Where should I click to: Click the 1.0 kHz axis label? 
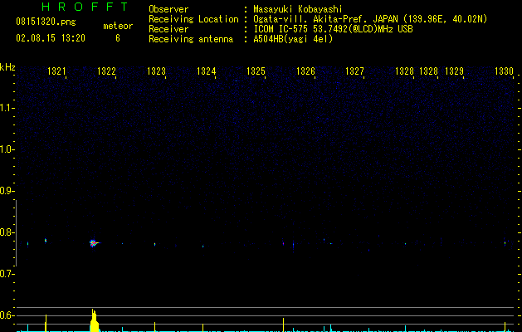[x=7, y=149]
